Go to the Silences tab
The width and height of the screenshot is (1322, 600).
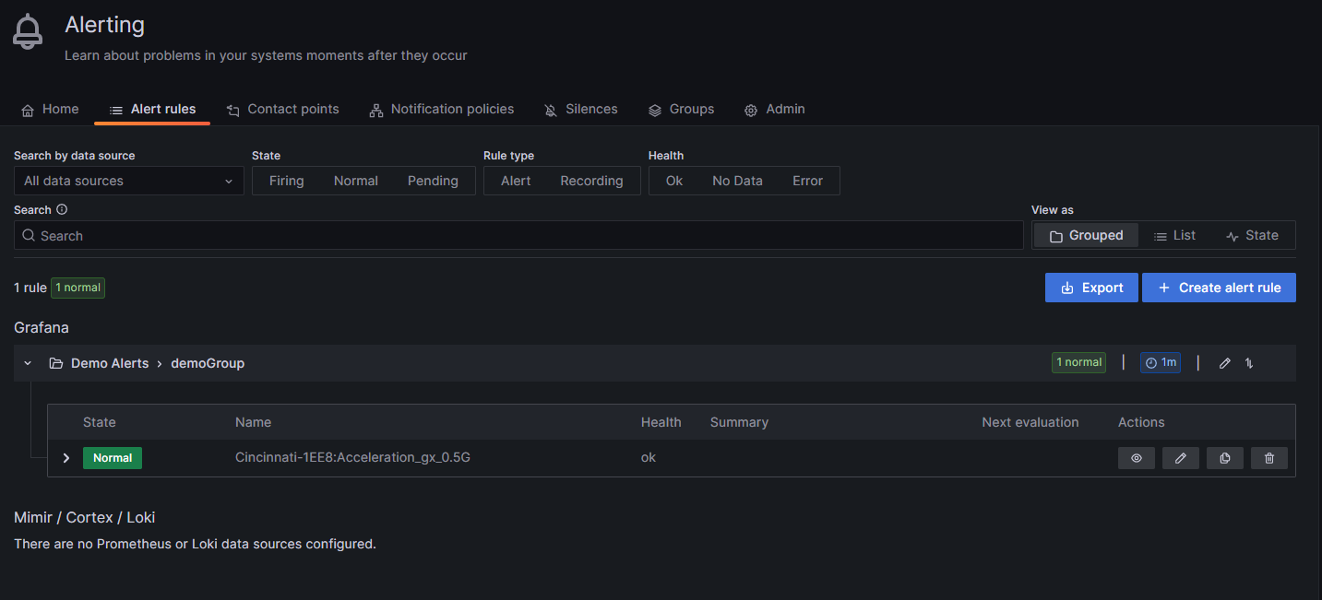(x=581, y=109)
